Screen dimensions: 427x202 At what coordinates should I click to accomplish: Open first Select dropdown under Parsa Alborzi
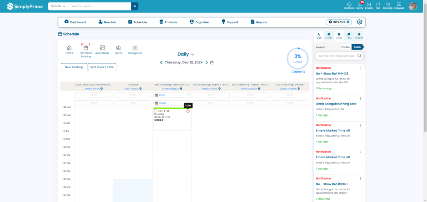(211, 95)
